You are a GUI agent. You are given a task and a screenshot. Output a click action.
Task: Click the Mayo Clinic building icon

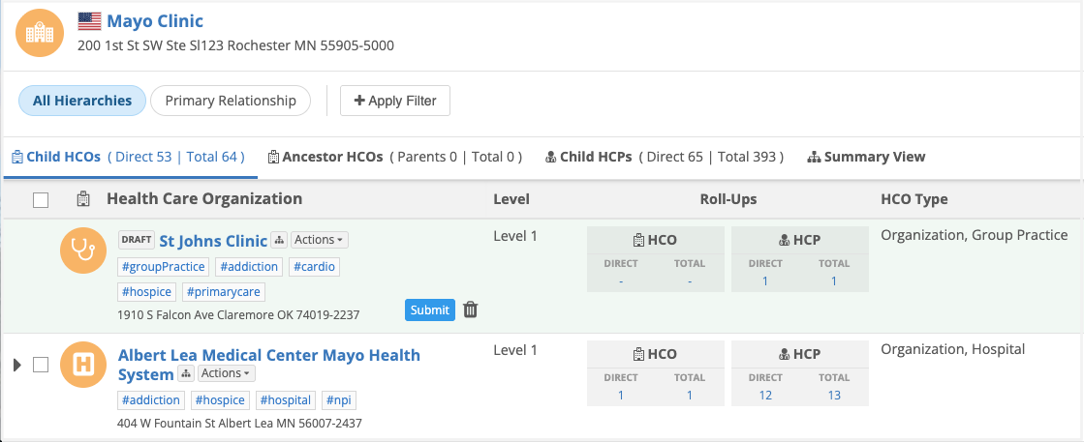pos(41,34)
